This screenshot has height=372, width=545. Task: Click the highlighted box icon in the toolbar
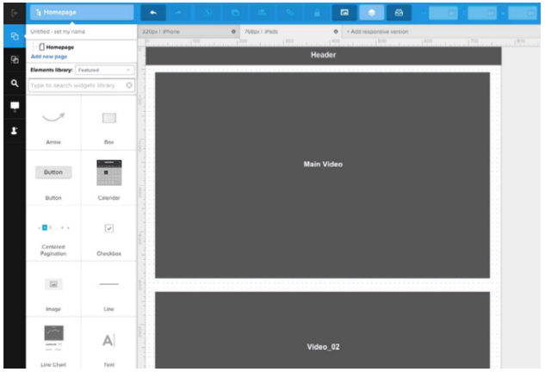tap(372, 13)
